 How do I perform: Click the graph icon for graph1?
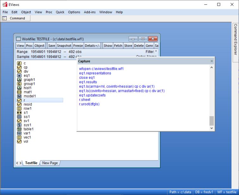tap(19, 80)
